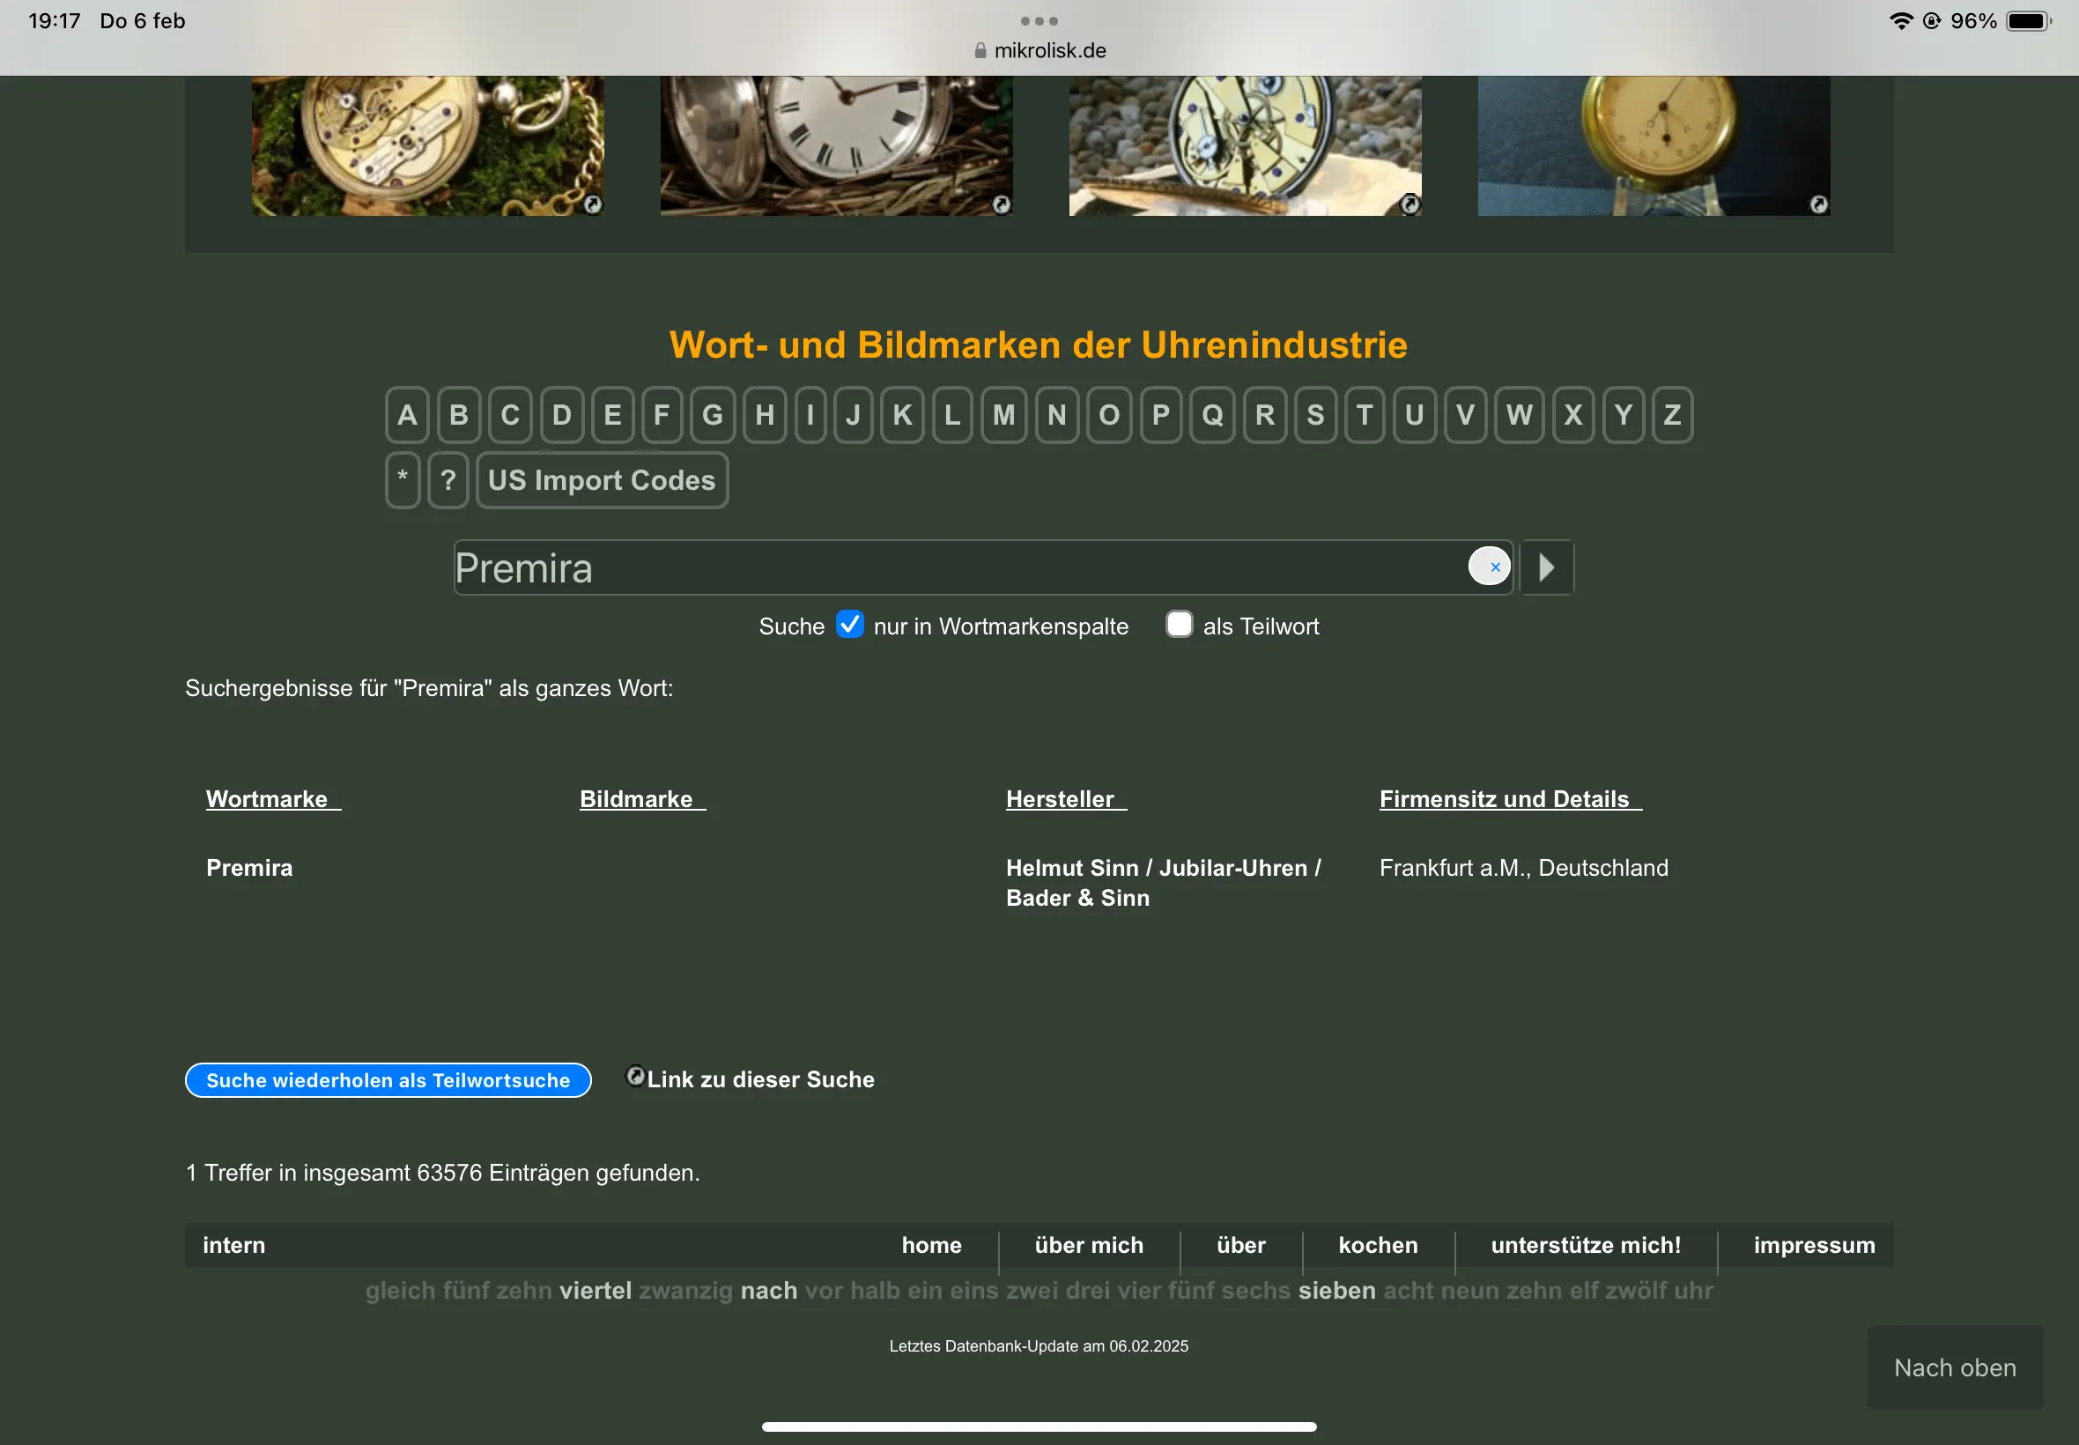Image resolution: width=2079 pixels, height=1445 pixels.
Task: Enable the als Teilwort checkbox
Action: click(1179, 625)
